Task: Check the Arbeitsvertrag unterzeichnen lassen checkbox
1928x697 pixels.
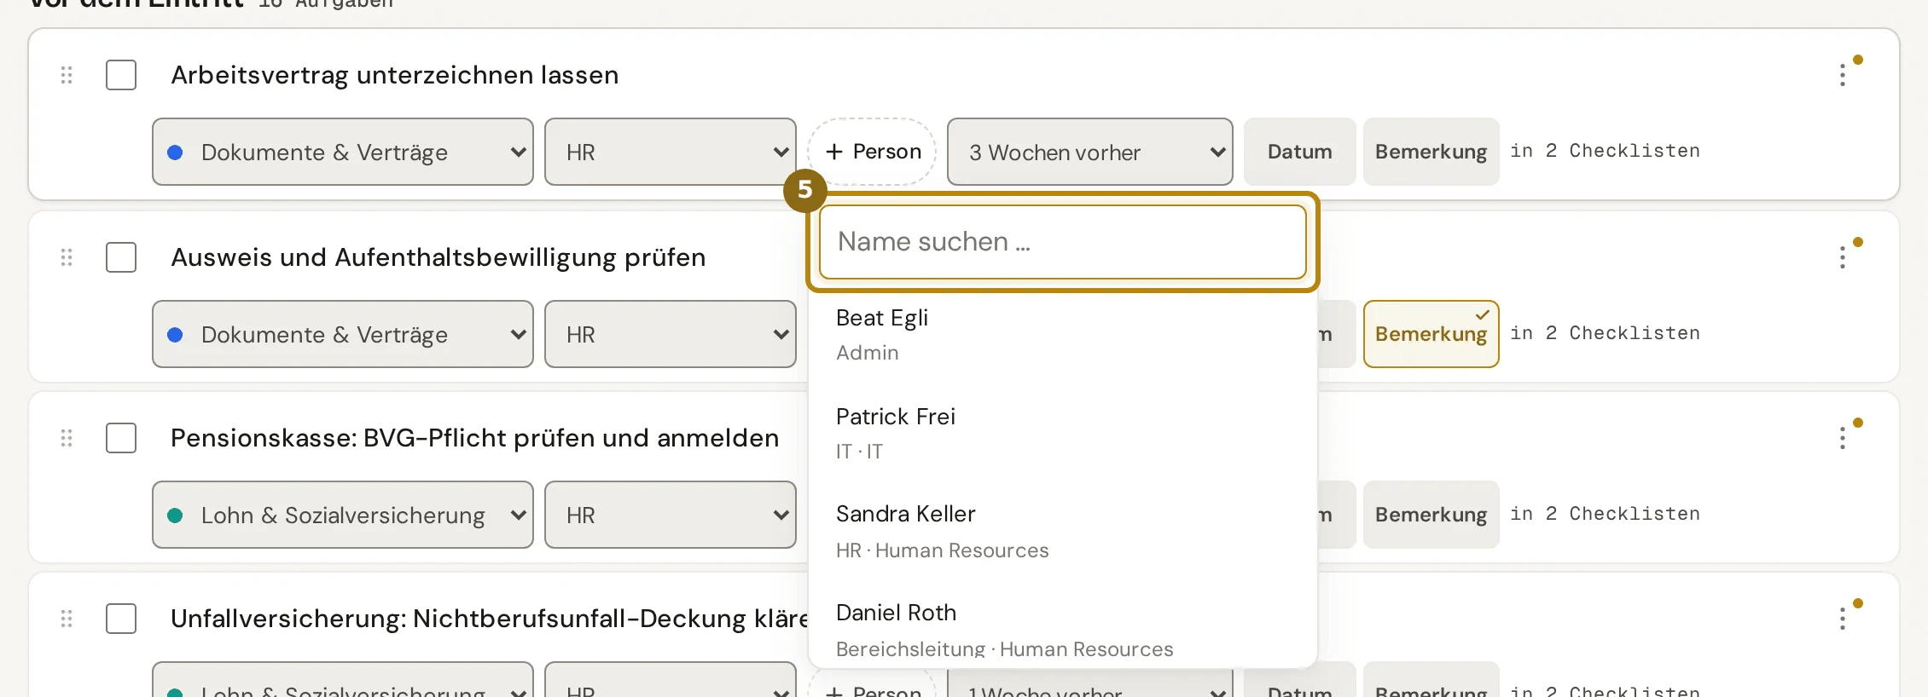Action: tap(121, 75)
